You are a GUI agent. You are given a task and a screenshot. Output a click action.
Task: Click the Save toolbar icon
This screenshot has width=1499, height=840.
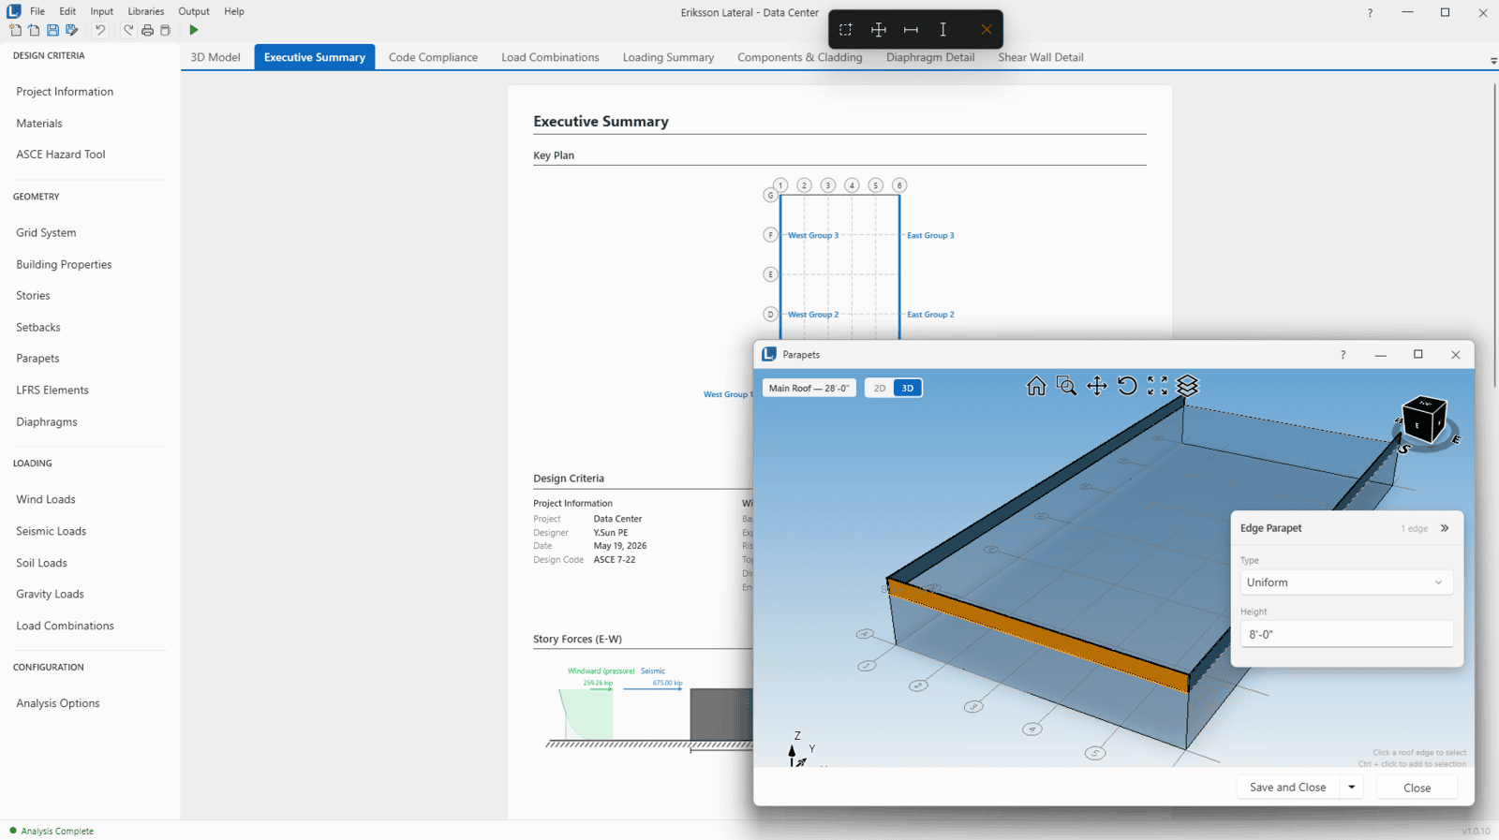52,30
